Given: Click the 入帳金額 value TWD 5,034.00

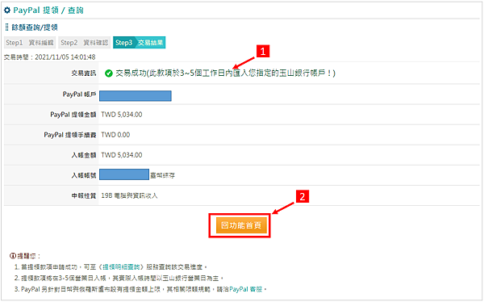Looking at the screenshot, I should click(122, 155).
